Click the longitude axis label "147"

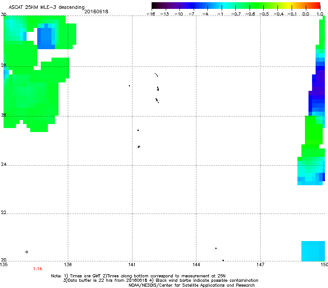pos(261,265)
